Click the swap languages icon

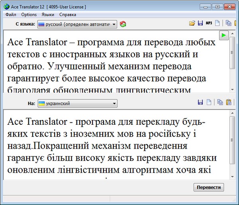[123, 24]
